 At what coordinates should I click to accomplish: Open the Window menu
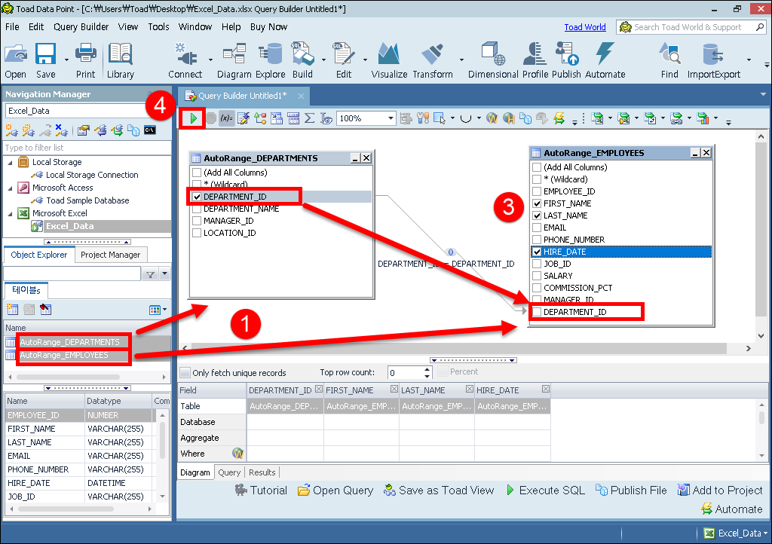pyautogui.click(x=195, y=27)
